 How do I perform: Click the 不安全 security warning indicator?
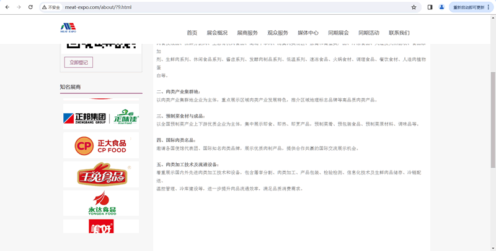point(52,7)
